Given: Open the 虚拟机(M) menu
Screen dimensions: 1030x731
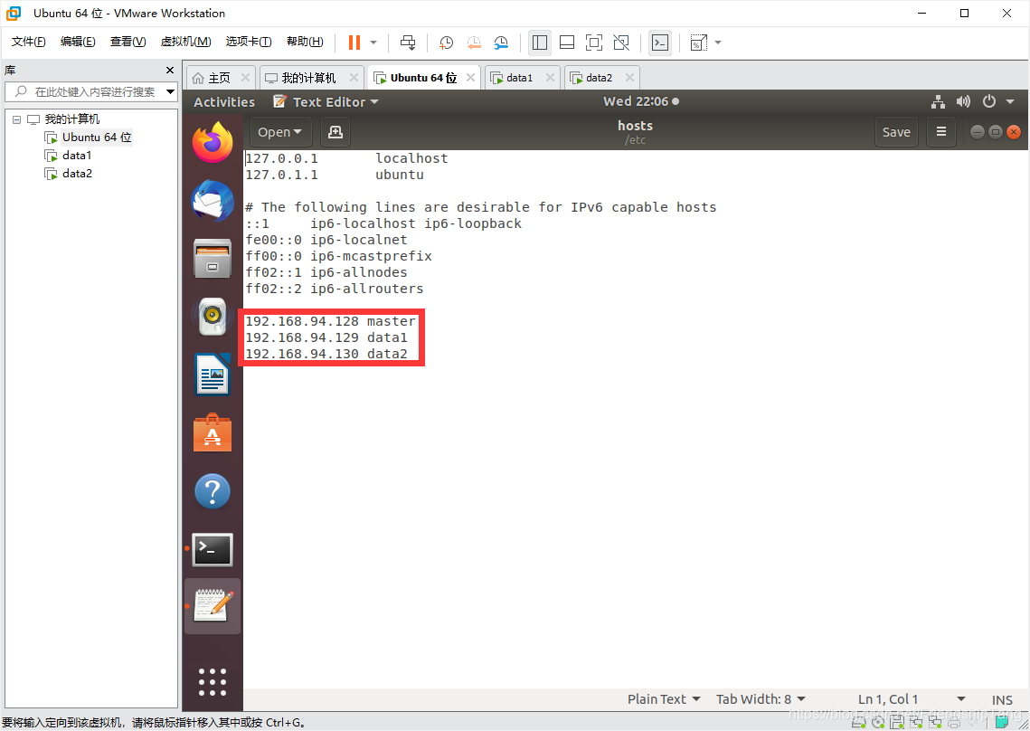Looking at the screenshot, I should (x=186, y=42).
